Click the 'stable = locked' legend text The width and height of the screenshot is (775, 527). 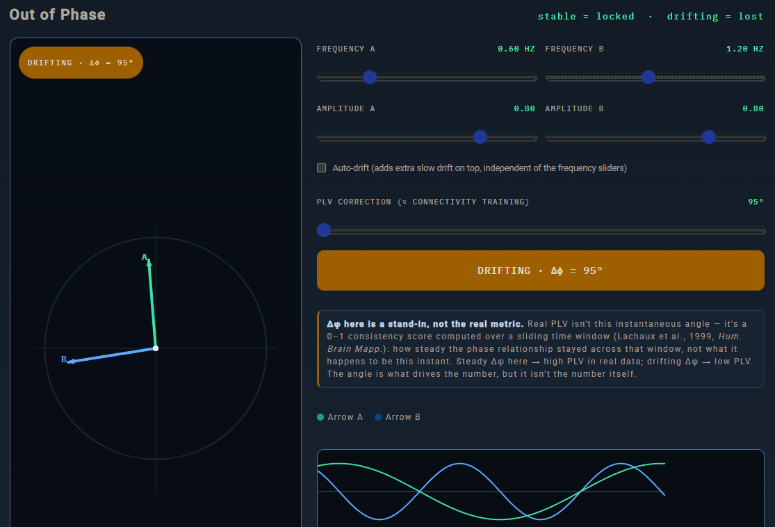[x=586, y=16]
